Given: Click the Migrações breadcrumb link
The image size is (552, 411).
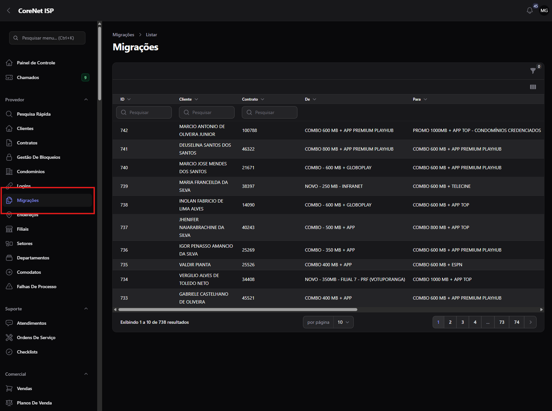Looking at the screenshot, I should point(123,35).
